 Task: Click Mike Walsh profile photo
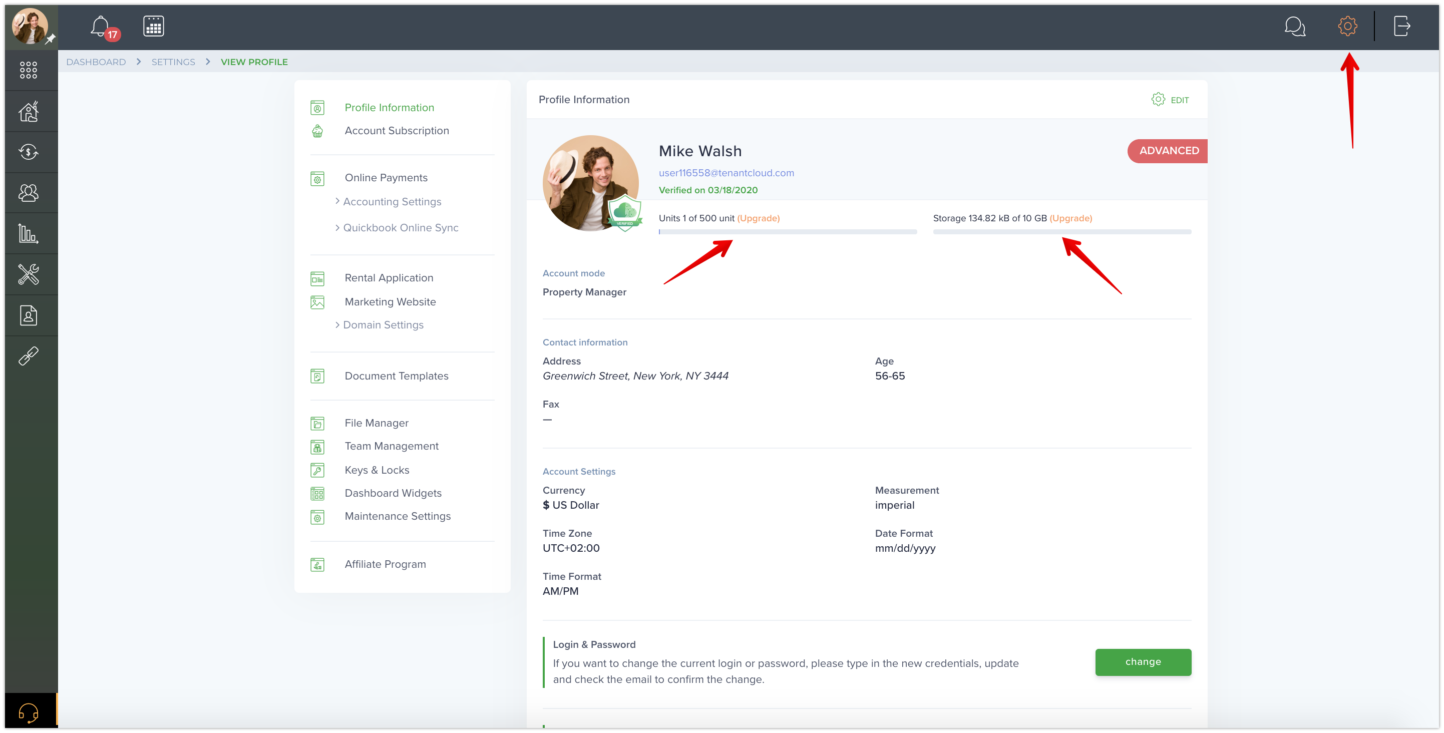tap(590, 183)
